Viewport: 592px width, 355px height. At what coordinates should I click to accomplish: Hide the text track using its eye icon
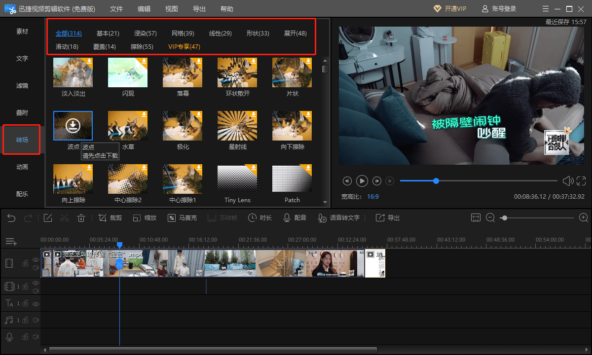tap(36, 304)
